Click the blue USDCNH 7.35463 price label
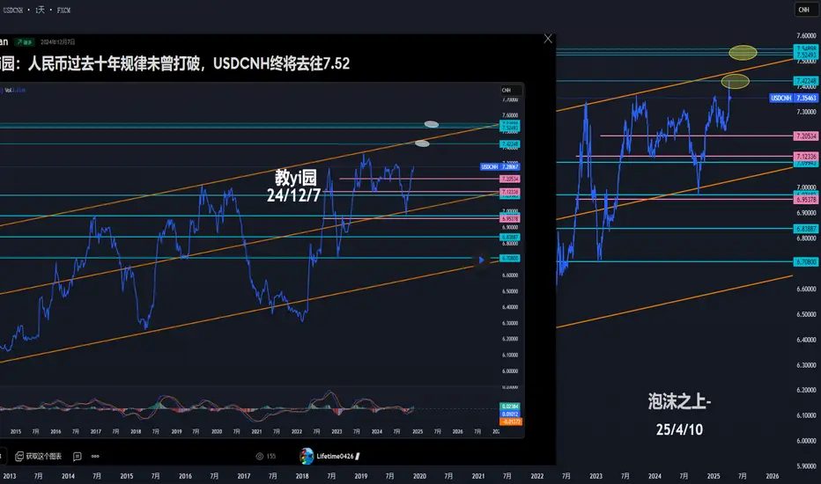The height and width of the screenshot is (484, 821). click(x=793, y=98)
